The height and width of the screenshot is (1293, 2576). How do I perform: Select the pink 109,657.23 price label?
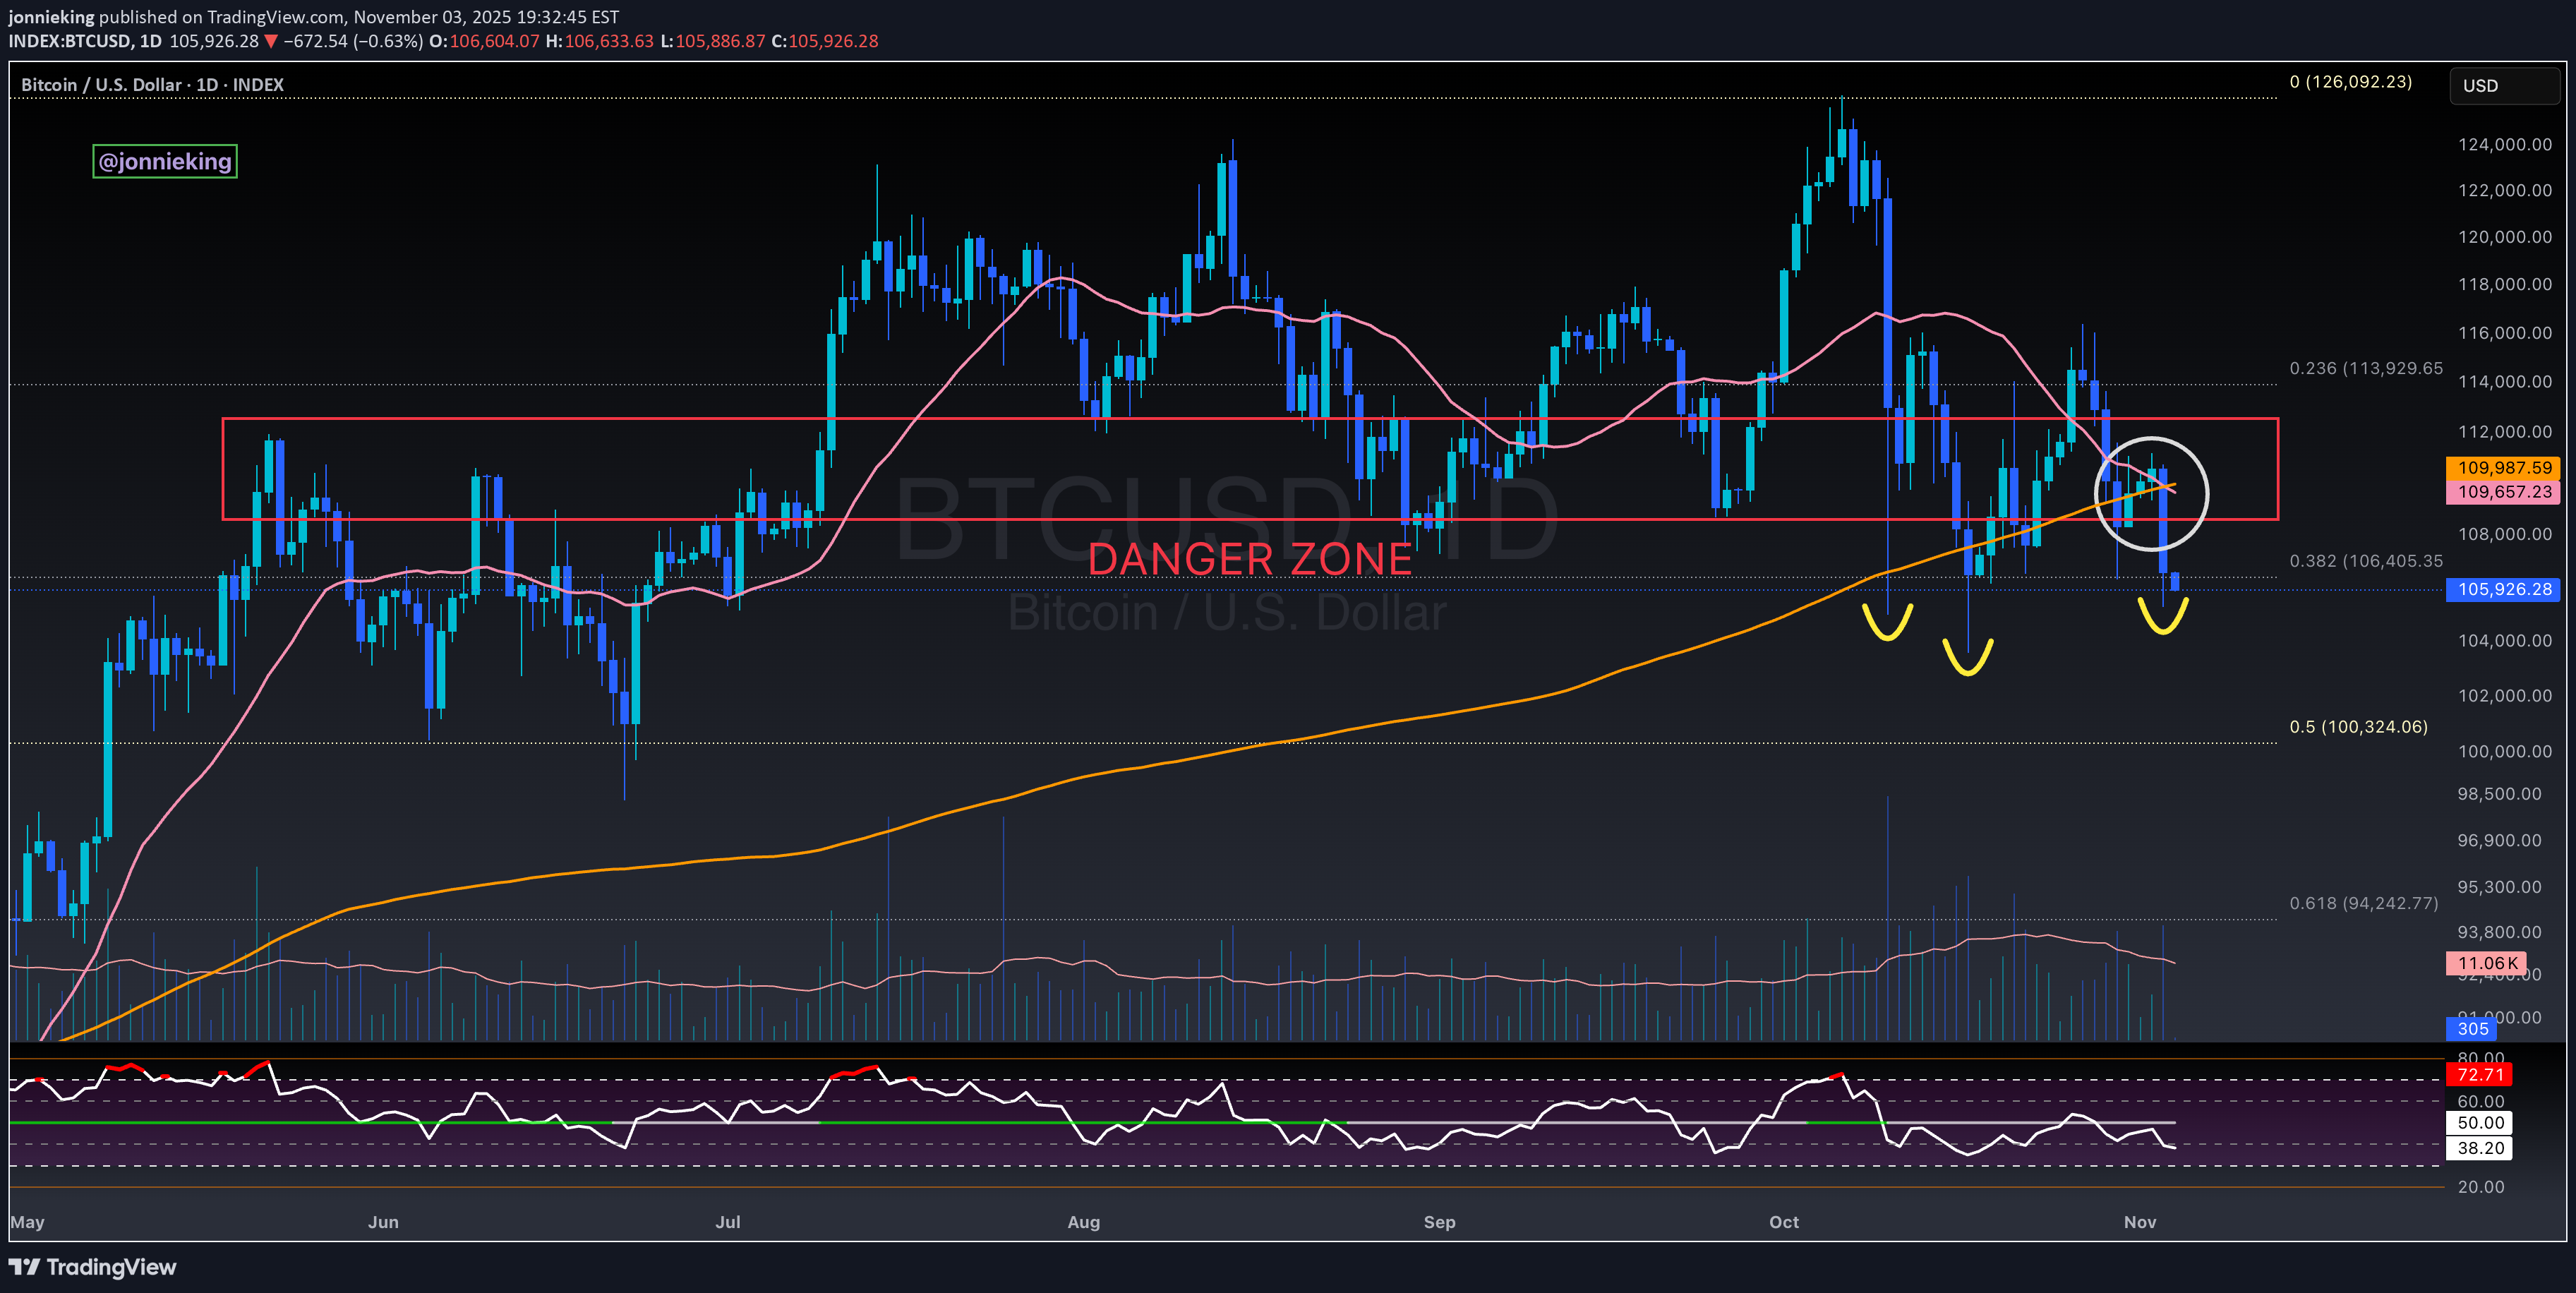coord(2503,492)
